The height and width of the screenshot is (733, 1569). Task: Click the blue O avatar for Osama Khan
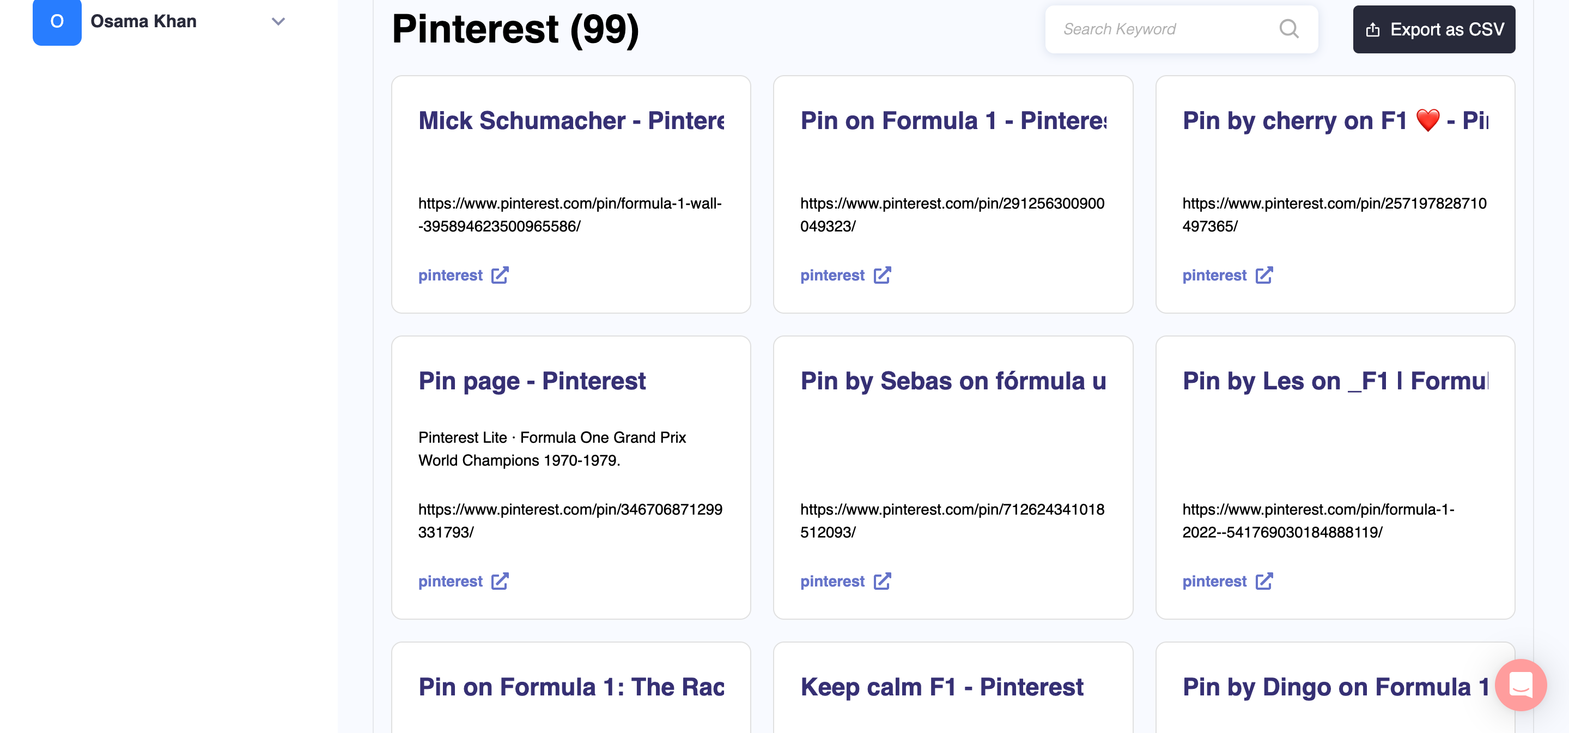57,22
